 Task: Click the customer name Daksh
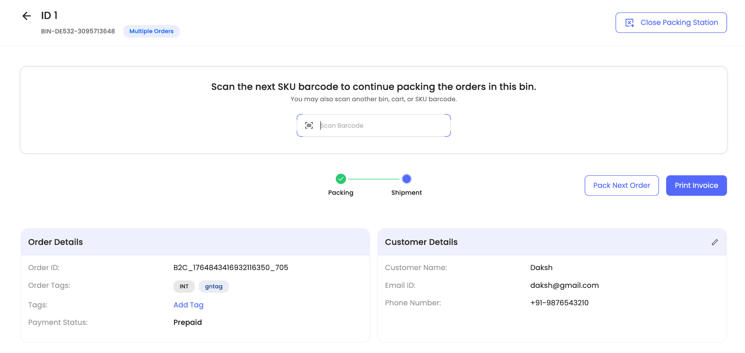pos(541,267)
